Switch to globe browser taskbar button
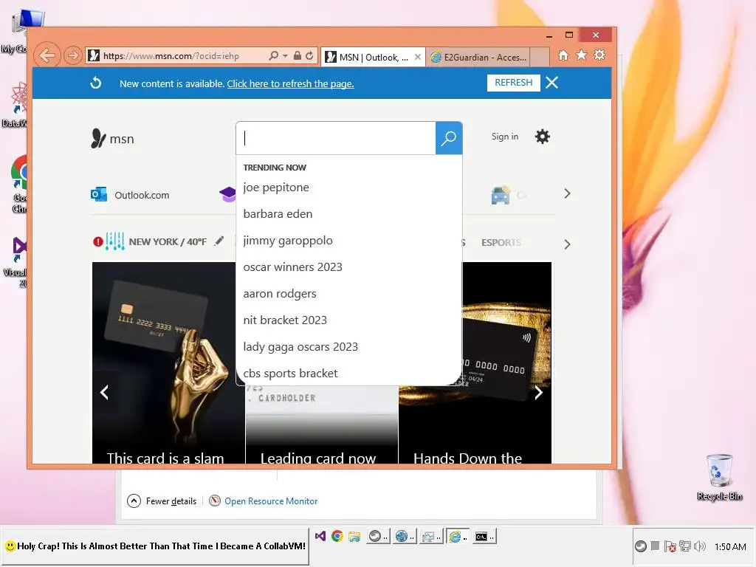This screenshot has height=567, width=756. point(404,536)
